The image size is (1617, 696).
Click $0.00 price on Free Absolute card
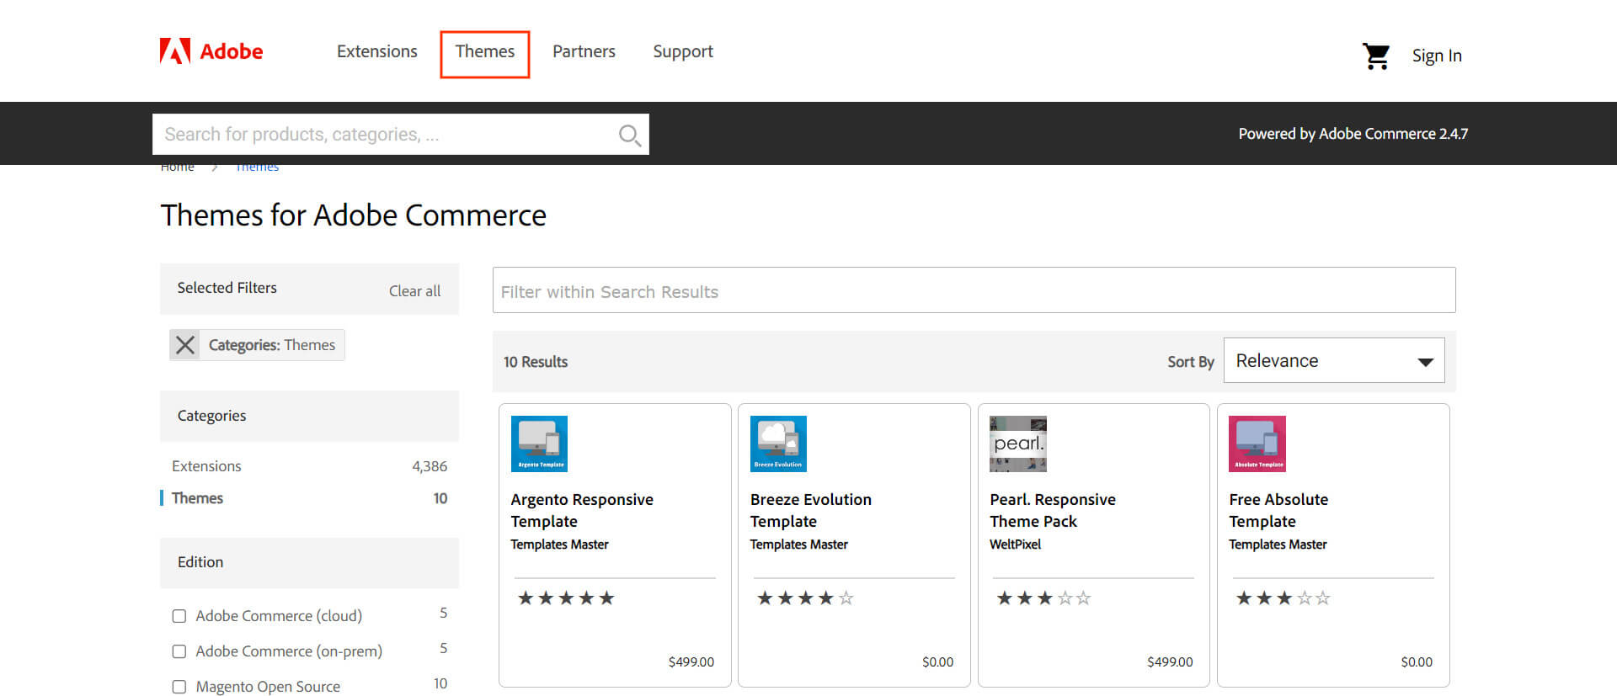point(1417,662)
